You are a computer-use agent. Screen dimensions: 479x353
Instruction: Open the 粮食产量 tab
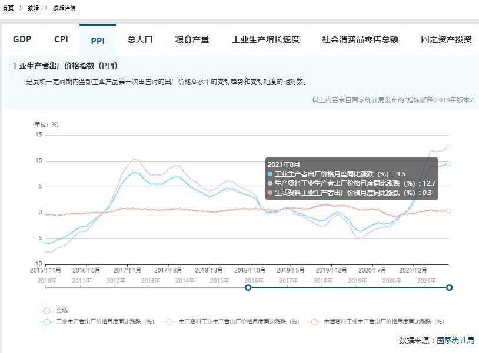click(x=192, y=40)
